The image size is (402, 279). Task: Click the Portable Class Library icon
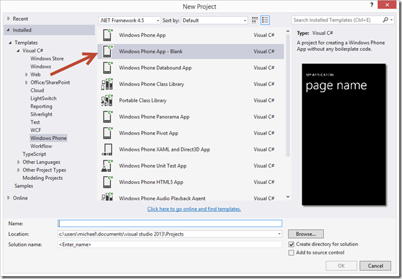(107, 100)
